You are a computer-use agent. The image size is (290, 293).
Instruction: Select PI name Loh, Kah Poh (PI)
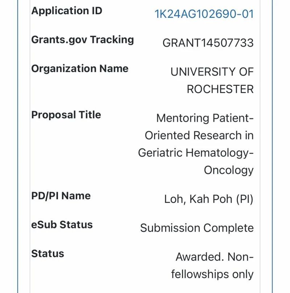[x=209, y=199]
